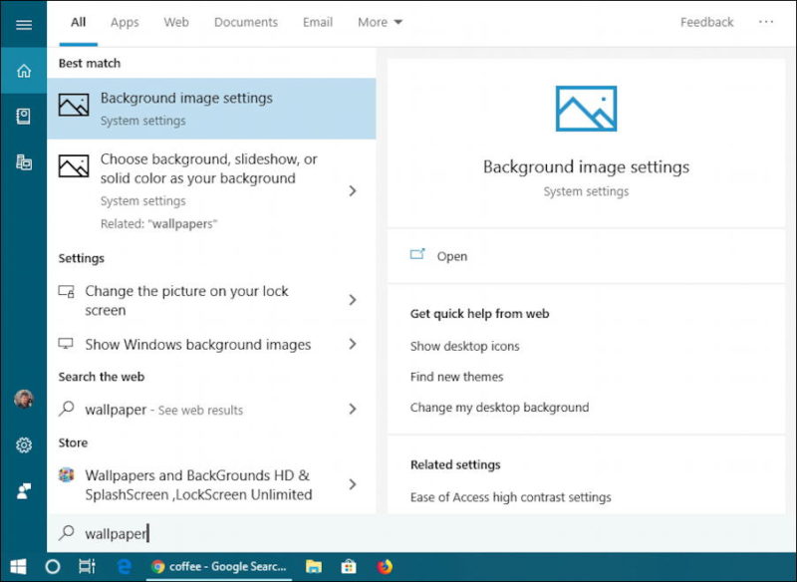This screenshot has width=797, height=582.
Task: Launch Microsoft Edge from the taskbar
Action: coord(124,565)
